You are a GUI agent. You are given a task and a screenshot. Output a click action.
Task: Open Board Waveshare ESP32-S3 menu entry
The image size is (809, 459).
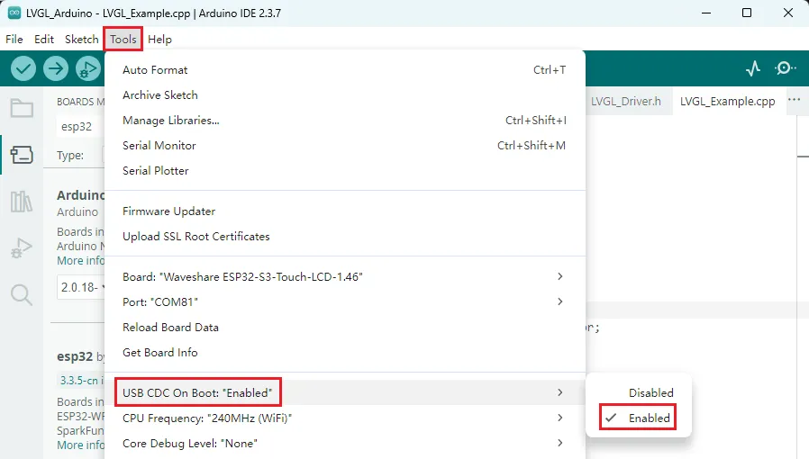point(345,276)
